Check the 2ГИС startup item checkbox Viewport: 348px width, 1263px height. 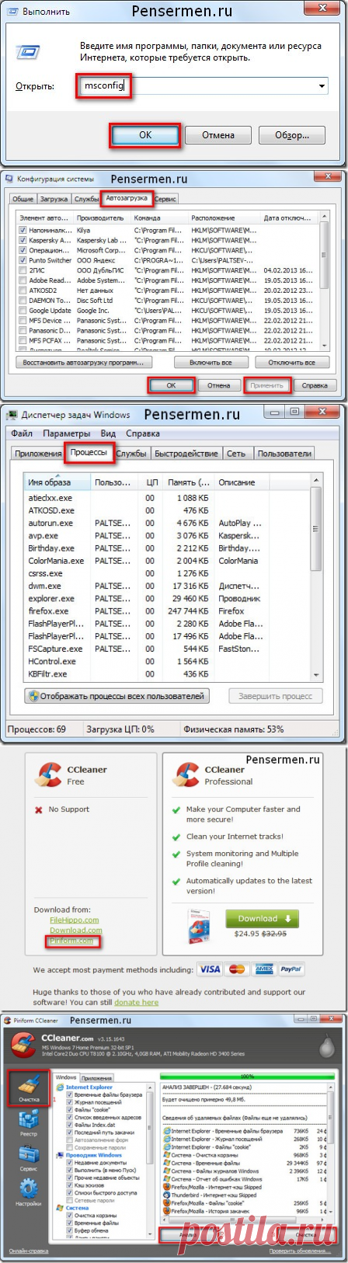[23, 270]
